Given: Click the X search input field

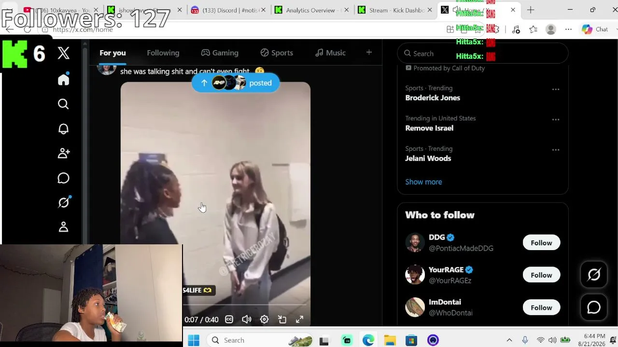Looking at the screenshot, I should point(483,53).
